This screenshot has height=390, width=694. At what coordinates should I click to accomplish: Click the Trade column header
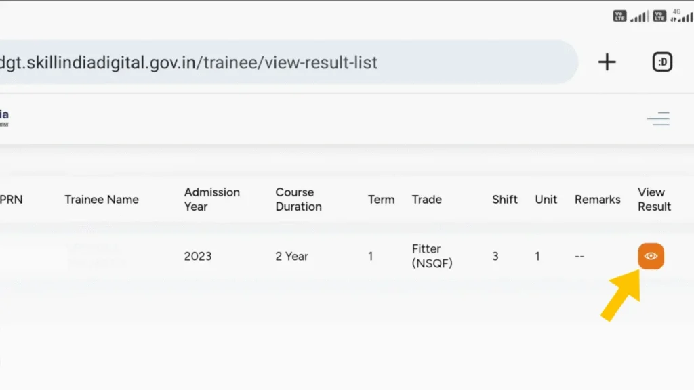click(x=426, y=199)
